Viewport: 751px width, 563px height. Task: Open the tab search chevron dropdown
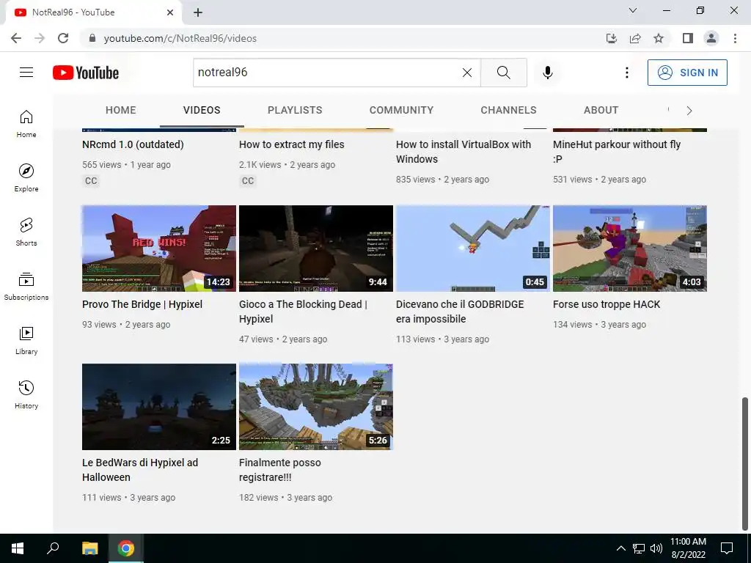[x=633, y=10]
